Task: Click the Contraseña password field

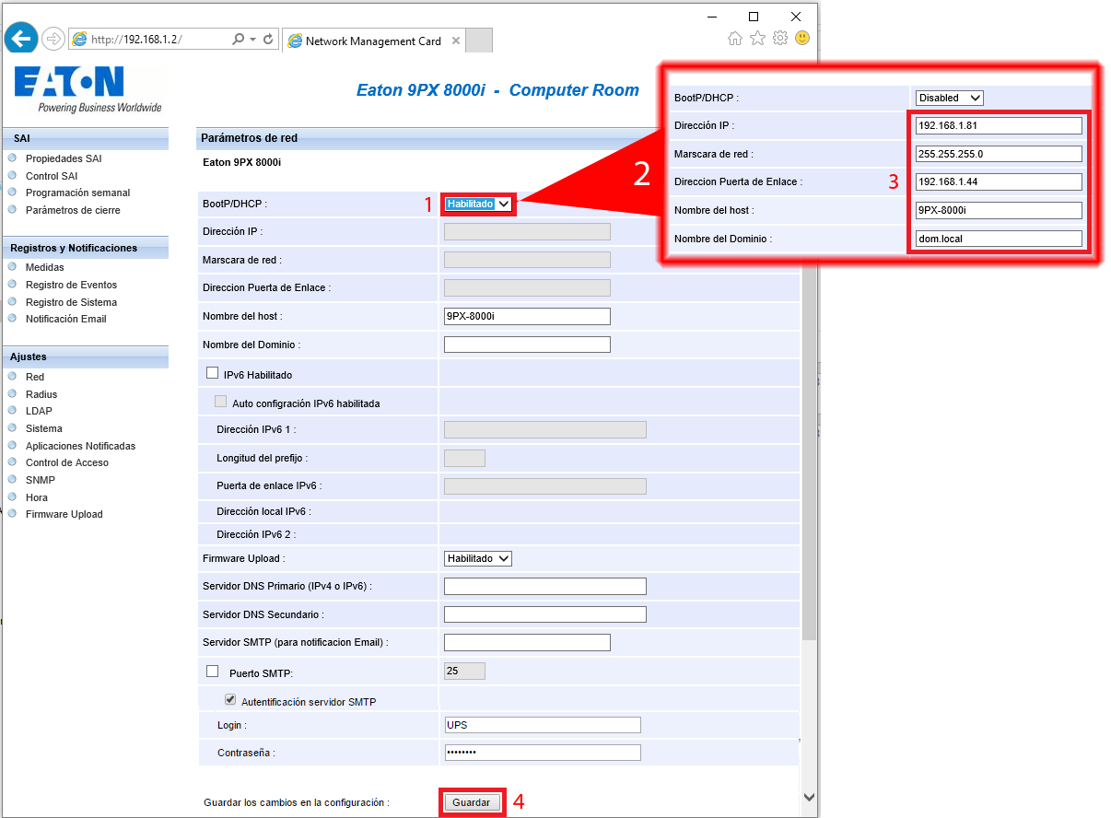Action: pos(543,753)
